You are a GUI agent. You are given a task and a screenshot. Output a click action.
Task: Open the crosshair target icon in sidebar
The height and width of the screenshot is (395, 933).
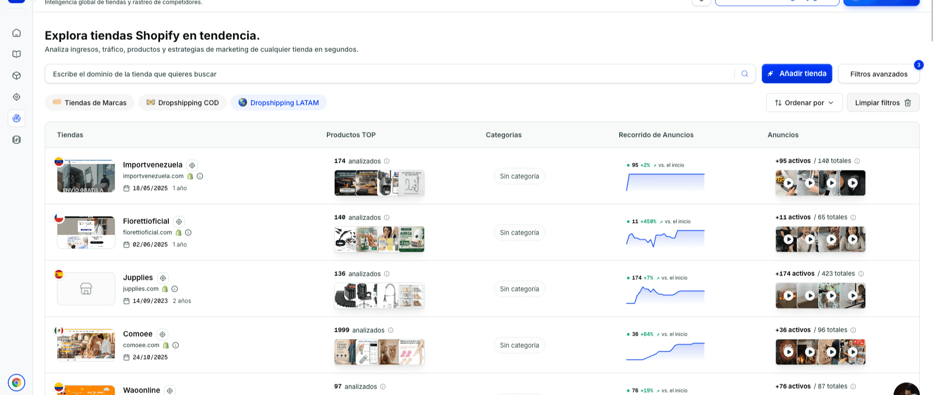17,97
